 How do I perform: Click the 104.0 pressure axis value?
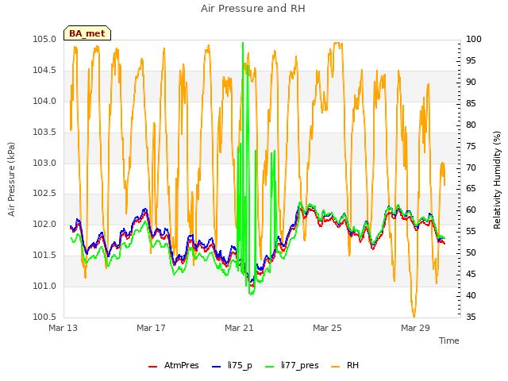pos(44,101)
